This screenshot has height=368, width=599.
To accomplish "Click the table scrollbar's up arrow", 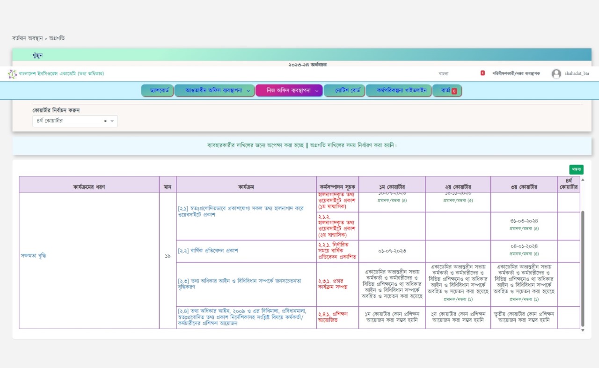I will (583, 180).
